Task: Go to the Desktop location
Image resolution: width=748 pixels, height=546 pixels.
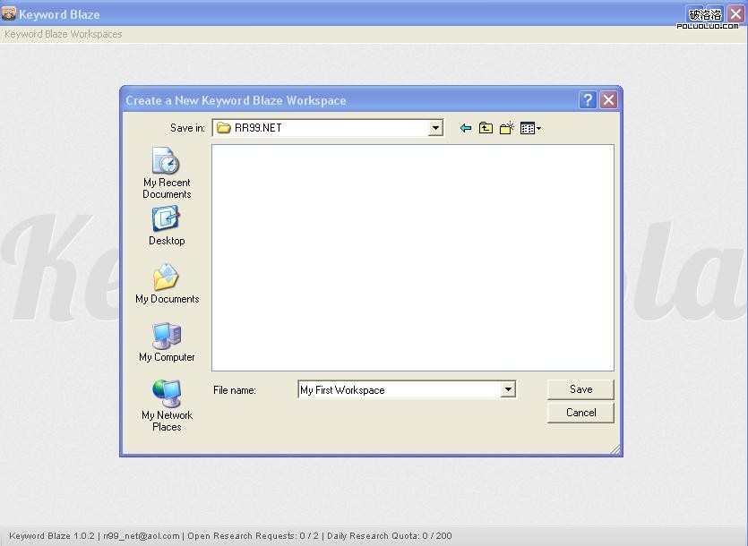Action: tap(167, 226)
